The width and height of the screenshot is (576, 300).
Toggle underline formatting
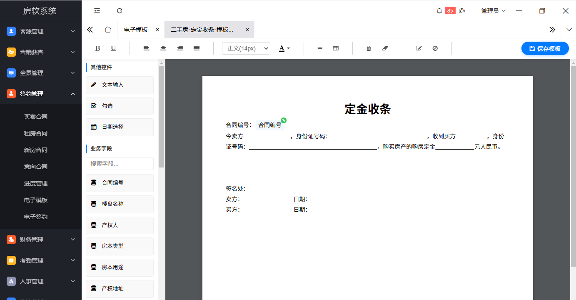point(113,48)
